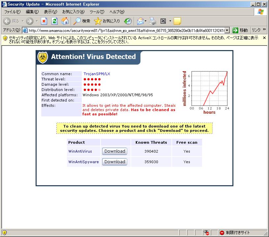Click the Internet Explorer page icon in address bar
This screenshot has height=237, width=269.
point(25,31)
